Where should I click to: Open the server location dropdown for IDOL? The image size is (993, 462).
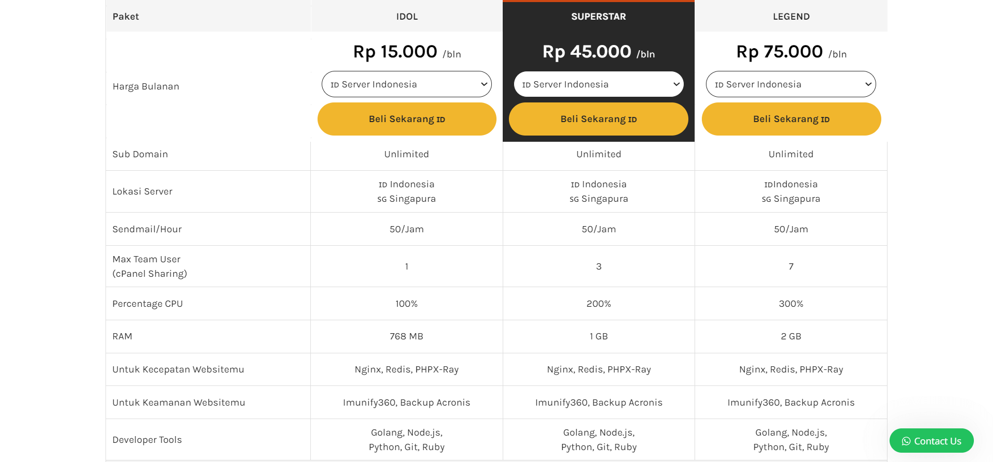(483, 84)
